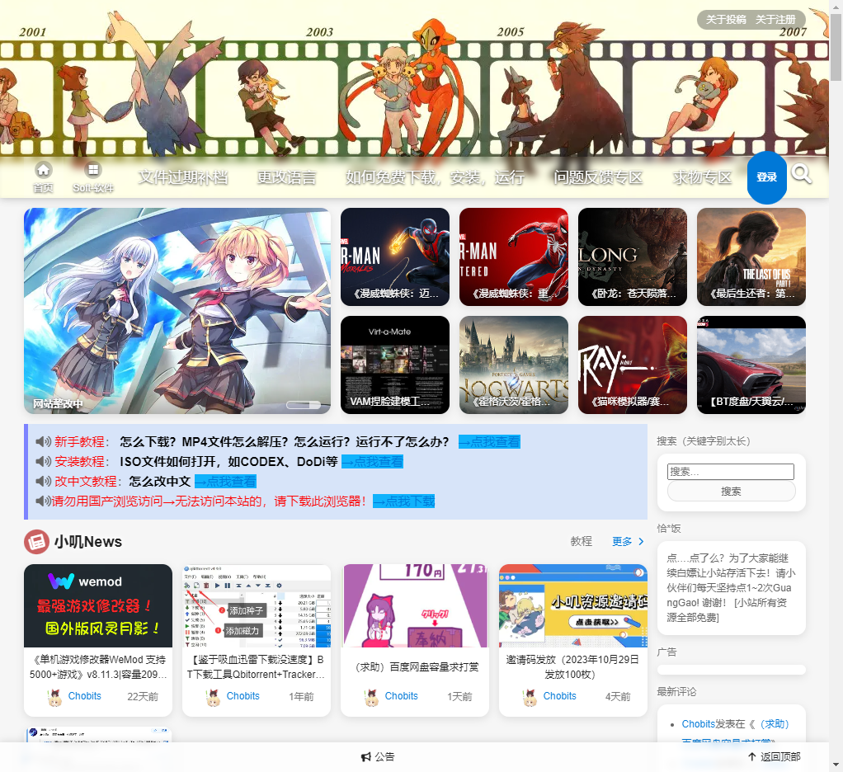Click the 更多 chevron arrow

641,541
